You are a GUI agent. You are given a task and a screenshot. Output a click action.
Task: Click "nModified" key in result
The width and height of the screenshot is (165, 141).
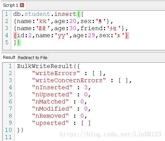(52, 109)
